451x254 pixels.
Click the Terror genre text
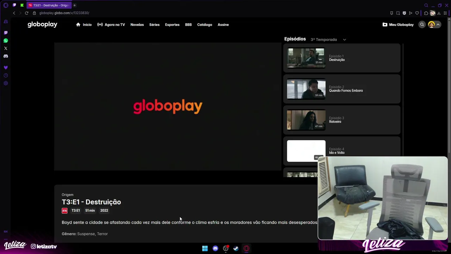[x=102, y=234]
